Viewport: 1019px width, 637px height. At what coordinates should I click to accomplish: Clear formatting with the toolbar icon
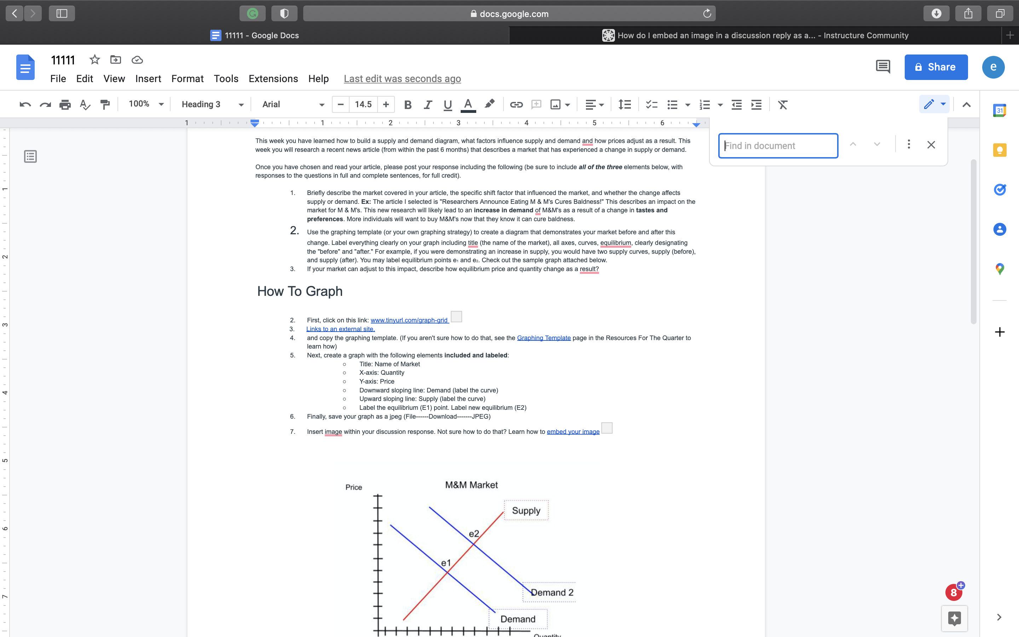tap(782, 104)
